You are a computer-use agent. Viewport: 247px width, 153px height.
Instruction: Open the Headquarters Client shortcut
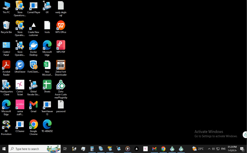6,88
